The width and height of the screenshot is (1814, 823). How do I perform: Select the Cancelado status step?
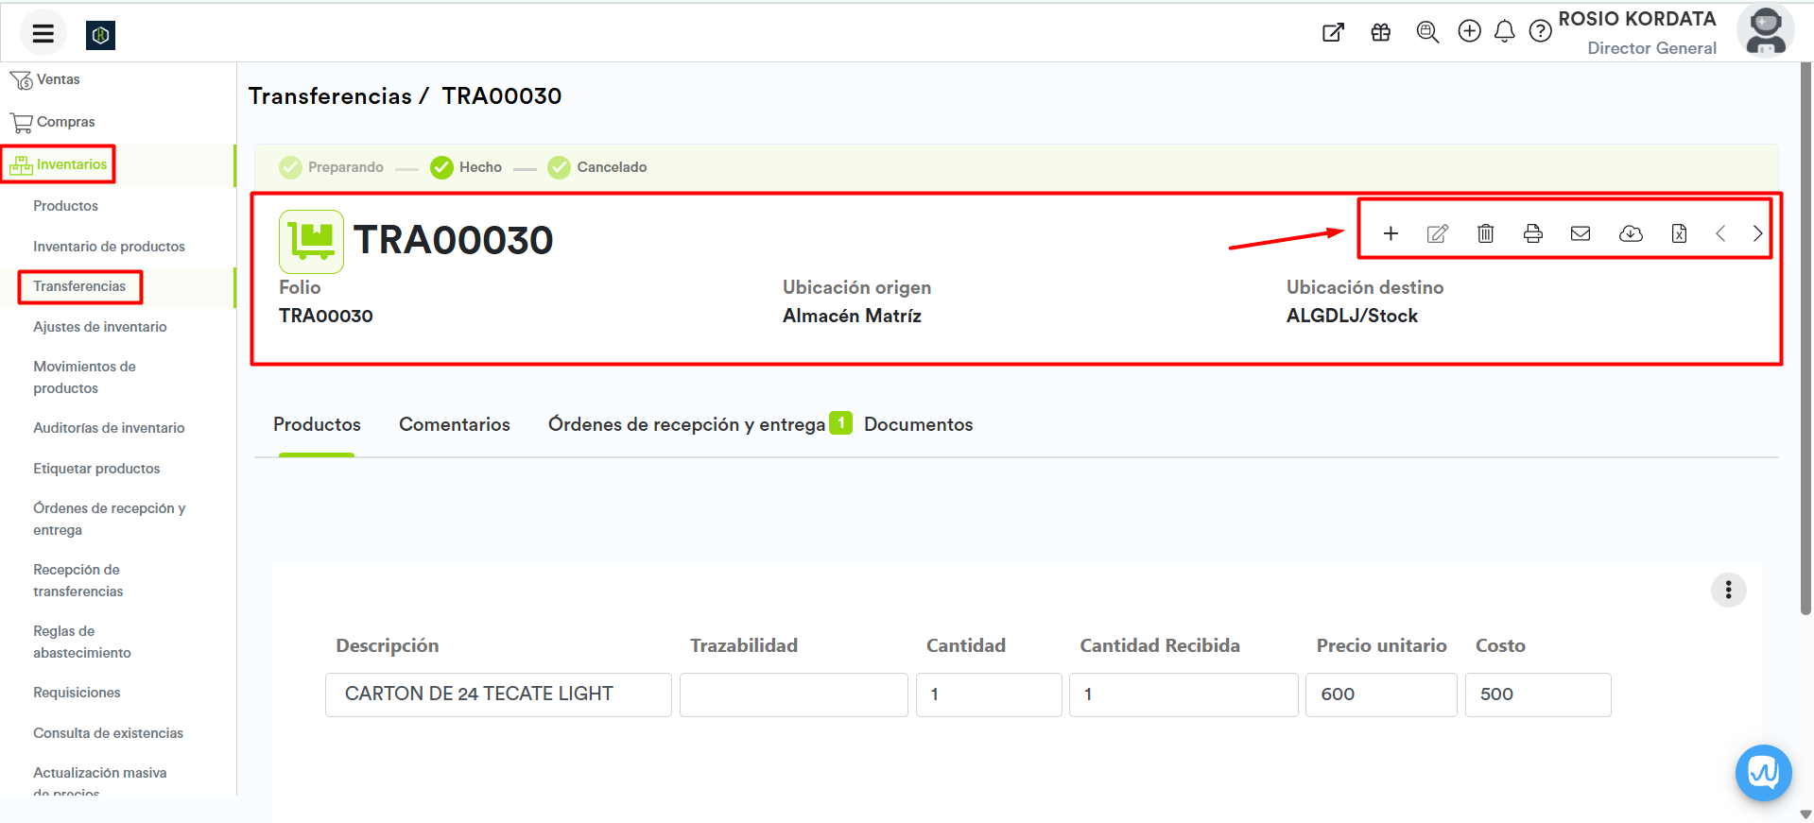[x=597, y=167]
